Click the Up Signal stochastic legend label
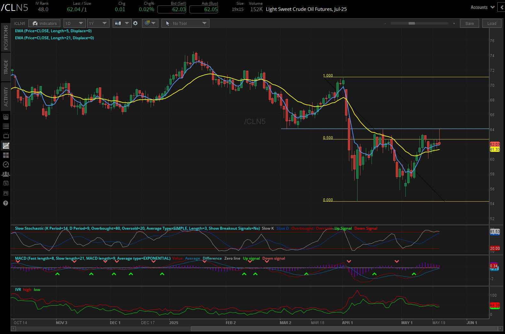 pyautogui.click(x=343, y=228)
